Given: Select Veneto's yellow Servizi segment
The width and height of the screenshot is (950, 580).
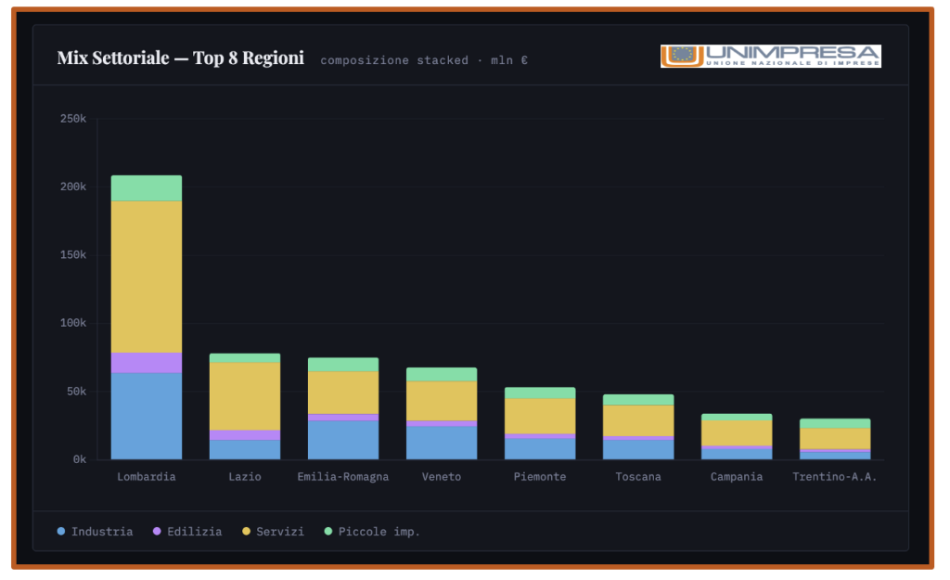Looking at the screenshot, I should pyautogui.click(x=442, y=401).
